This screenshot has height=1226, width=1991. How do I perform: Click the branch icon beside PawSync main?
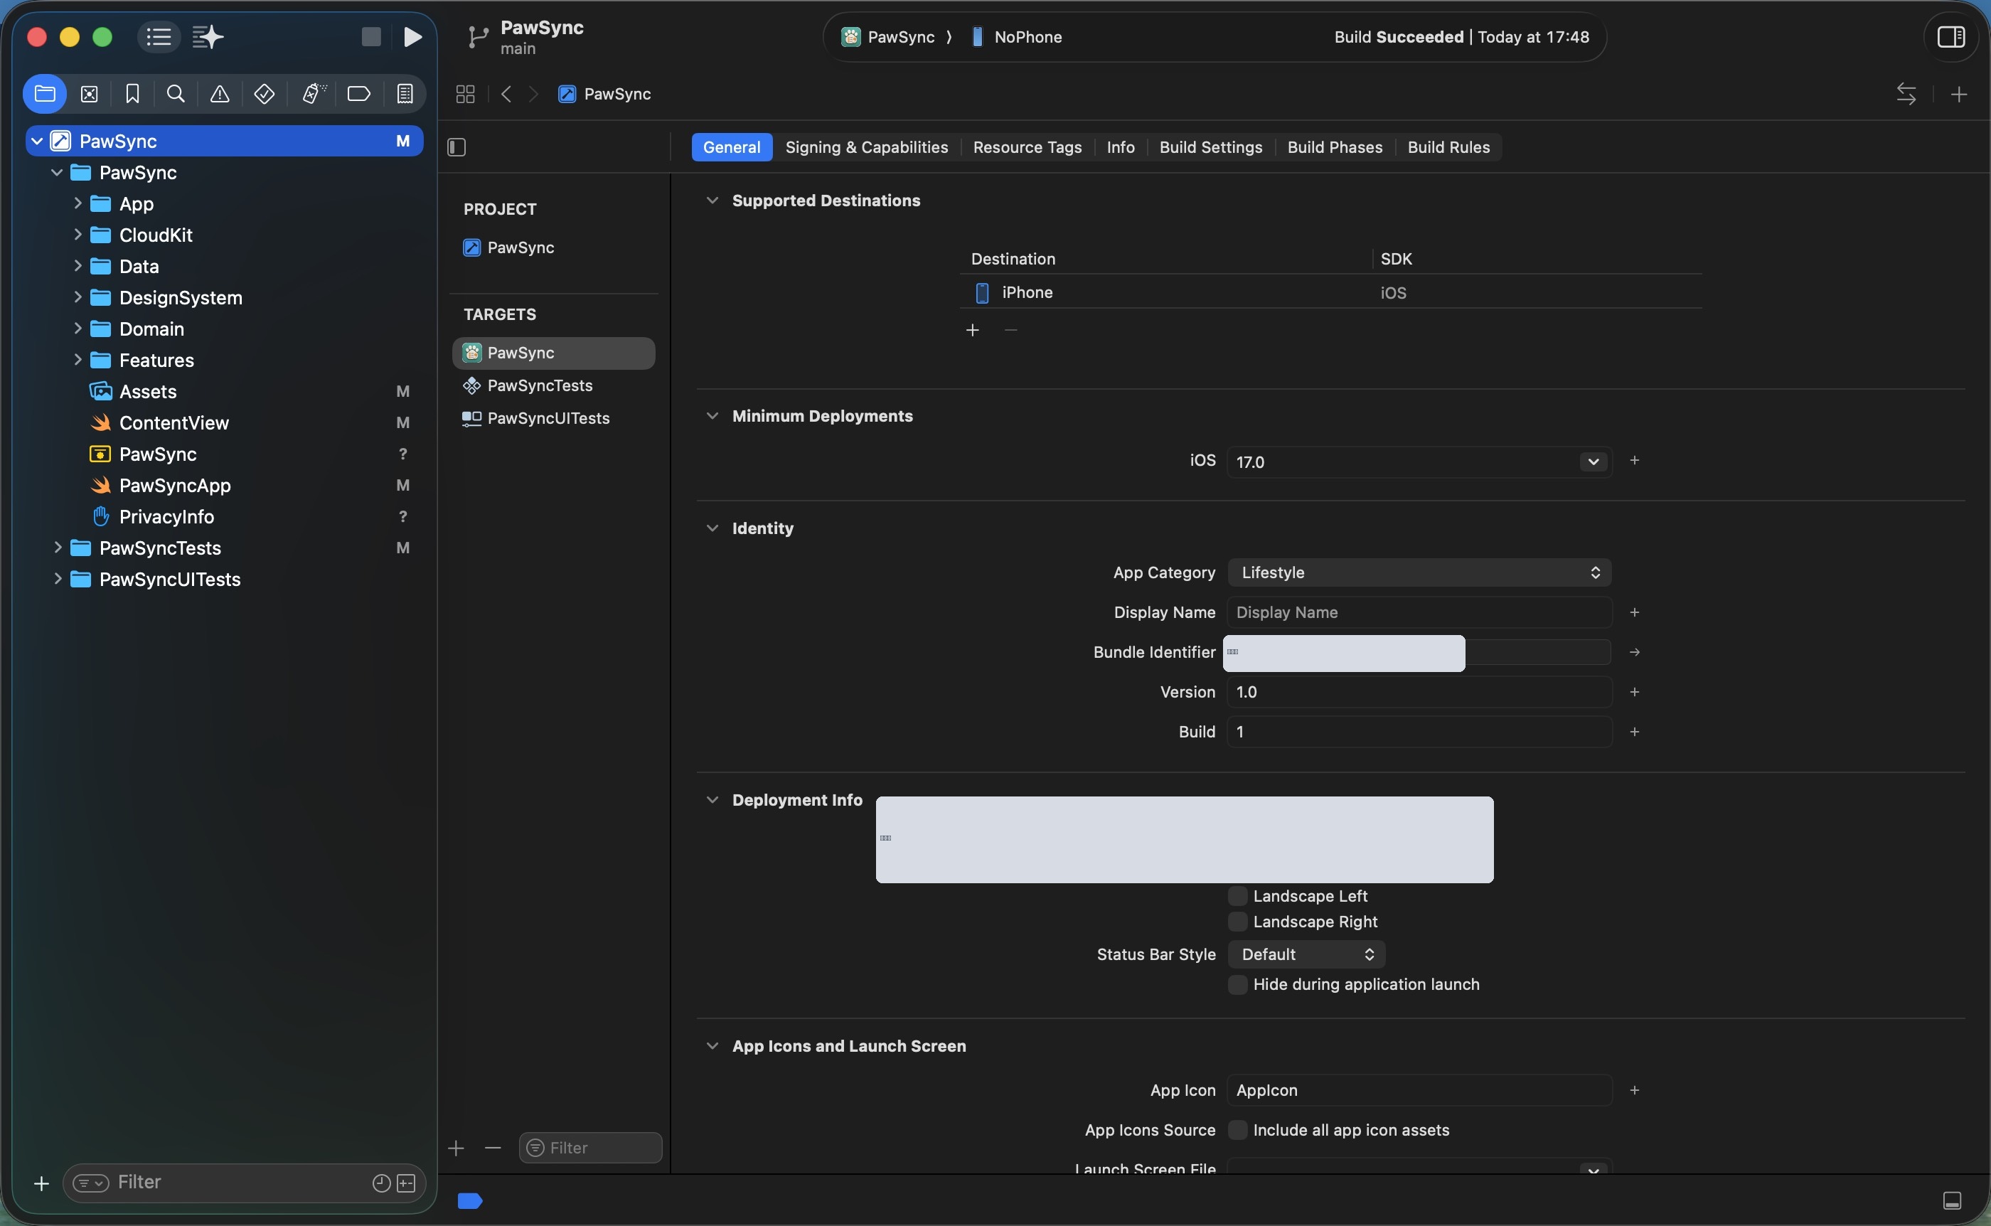point(479,37)
